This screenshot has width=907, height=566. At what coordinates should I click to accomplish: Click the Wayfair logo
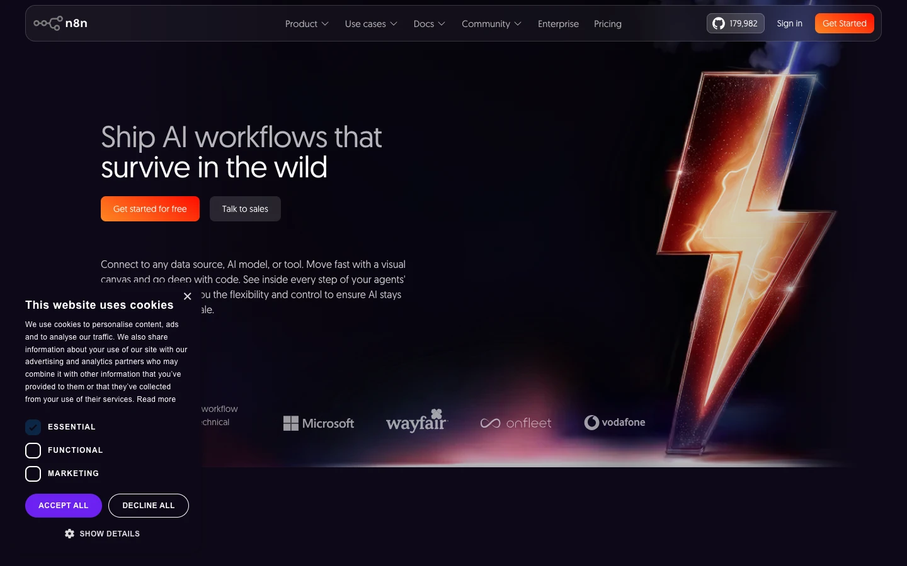pos(416,421)
